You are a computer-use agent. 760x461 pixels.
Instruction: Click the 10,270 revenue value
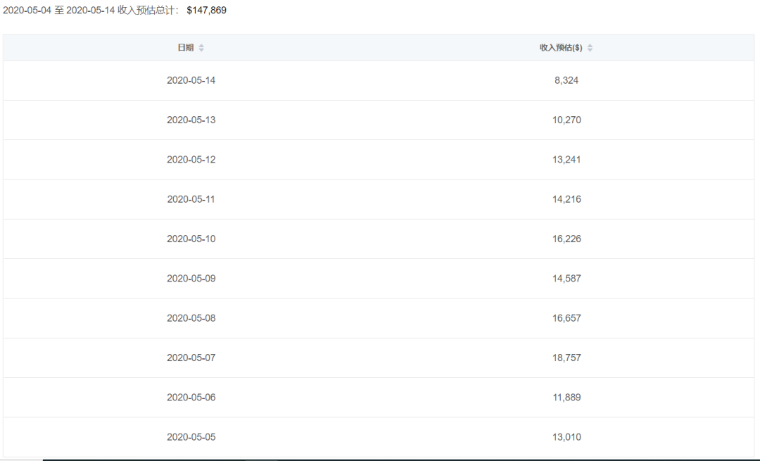point(566,120)
